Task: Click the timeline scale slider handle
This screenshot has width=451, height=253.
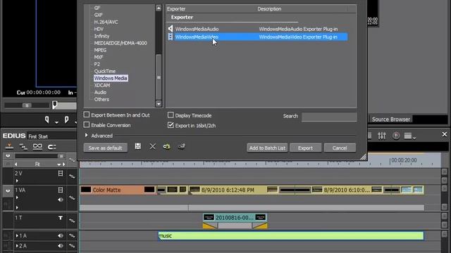Action: [61, 156]
